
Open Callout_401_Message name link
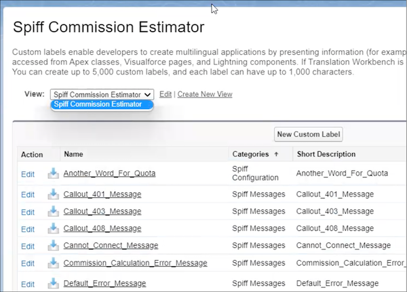pyautogui.click(x=102, y=194)
